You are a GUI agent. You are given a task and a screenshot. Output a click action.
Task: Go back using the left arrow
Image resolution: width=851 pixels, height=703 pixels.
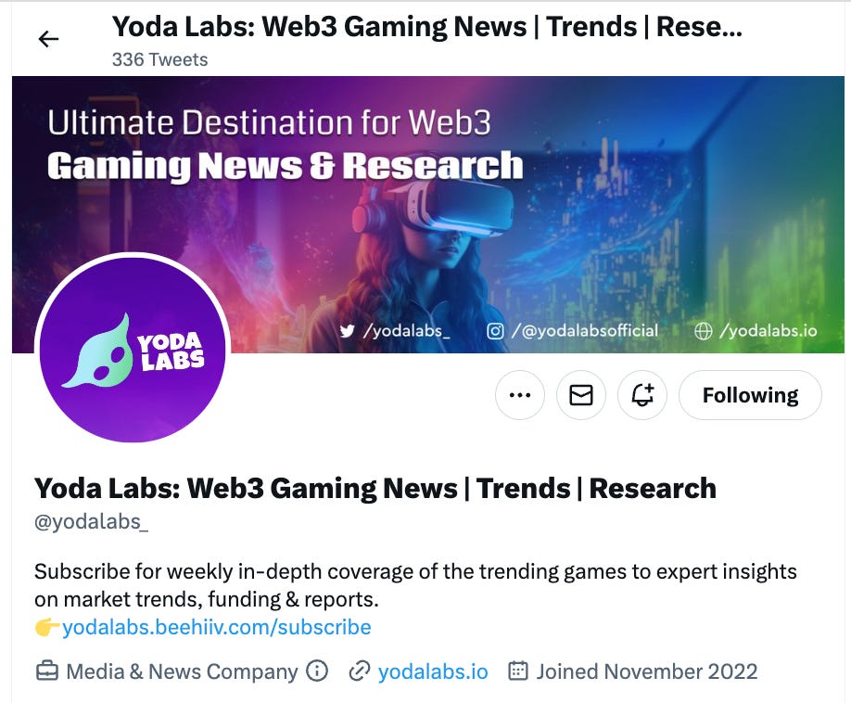click(48, 39)
